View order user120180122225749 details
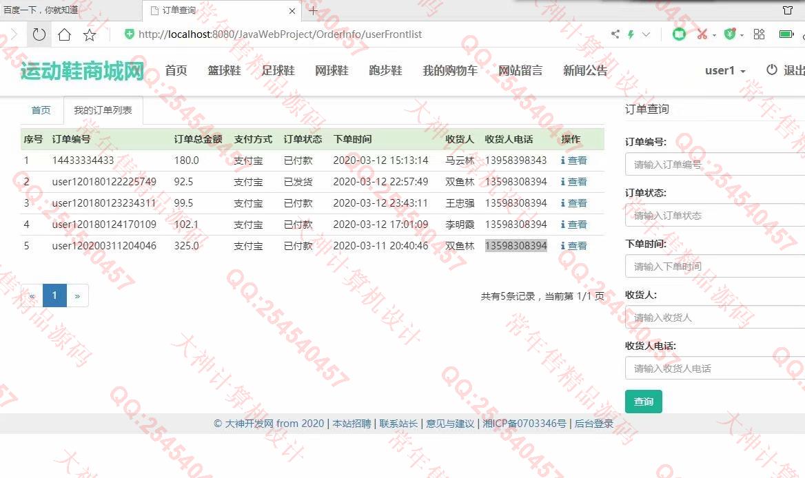805x478 pixels. (x=574, y=182)
